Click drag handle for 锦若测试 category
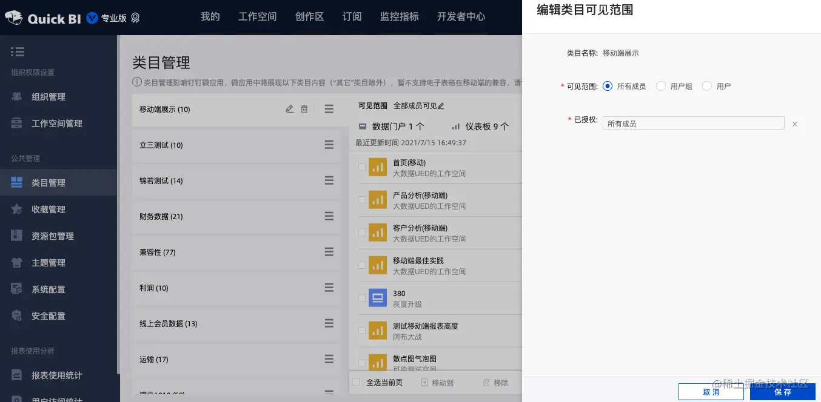Viewport: 821px width, 402px height. point(329,180)
